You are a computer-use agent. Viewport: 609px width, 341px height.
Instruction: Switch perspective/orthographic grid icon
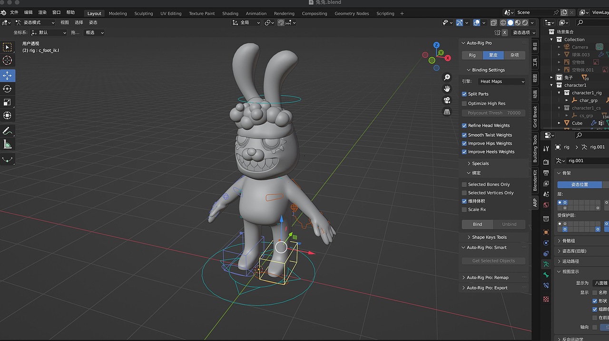pyautogui.click(x=447, y=112)
